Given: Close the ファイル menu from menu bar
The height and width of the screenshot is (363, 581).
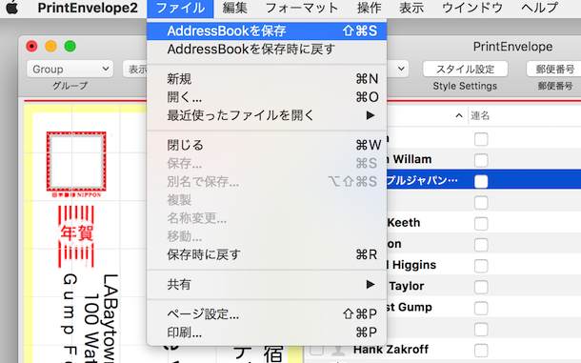Looking at the screenshot, I should tap(180, 9).
